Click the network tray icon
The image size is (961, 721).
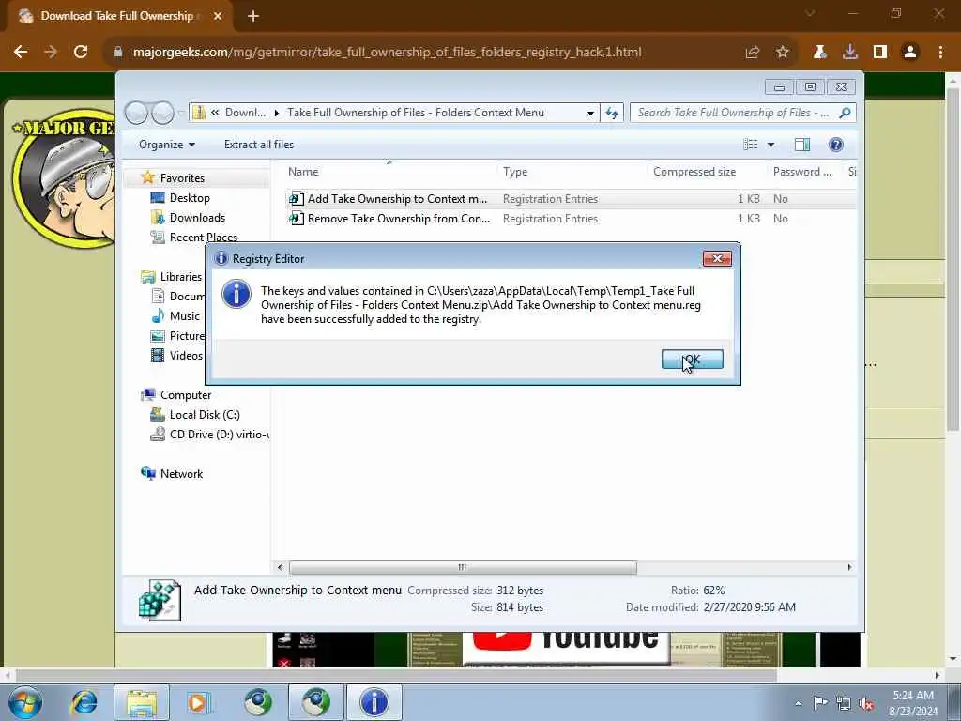(844, 703)
